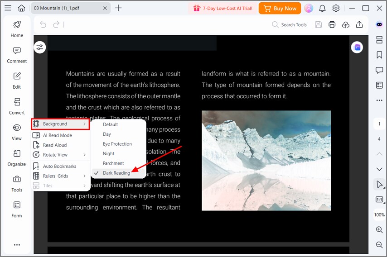
Task: Open the settings gear
Action: tap(336, 9)
